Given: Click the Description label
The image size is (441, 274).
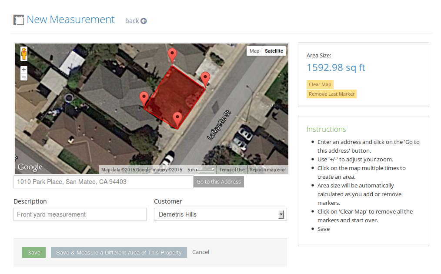Looking at the screenshot, I should pyautogui.click(x=30, y=201).
